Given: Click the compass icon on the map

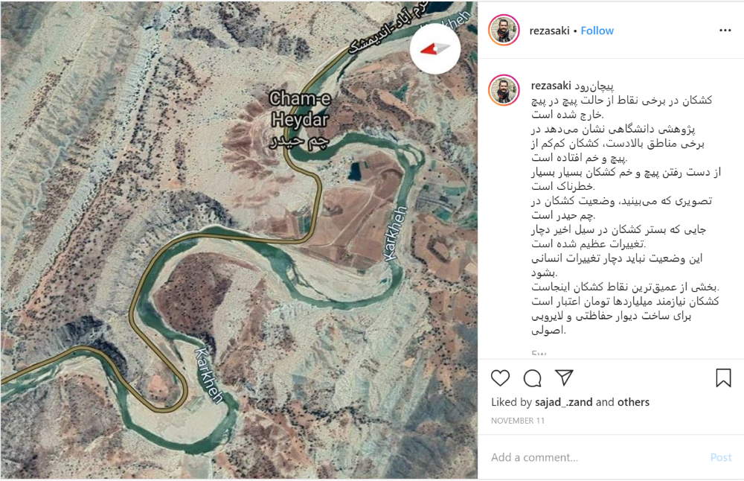Looking at the screenshot, I should pyautogui.click(x=435, y=49).
